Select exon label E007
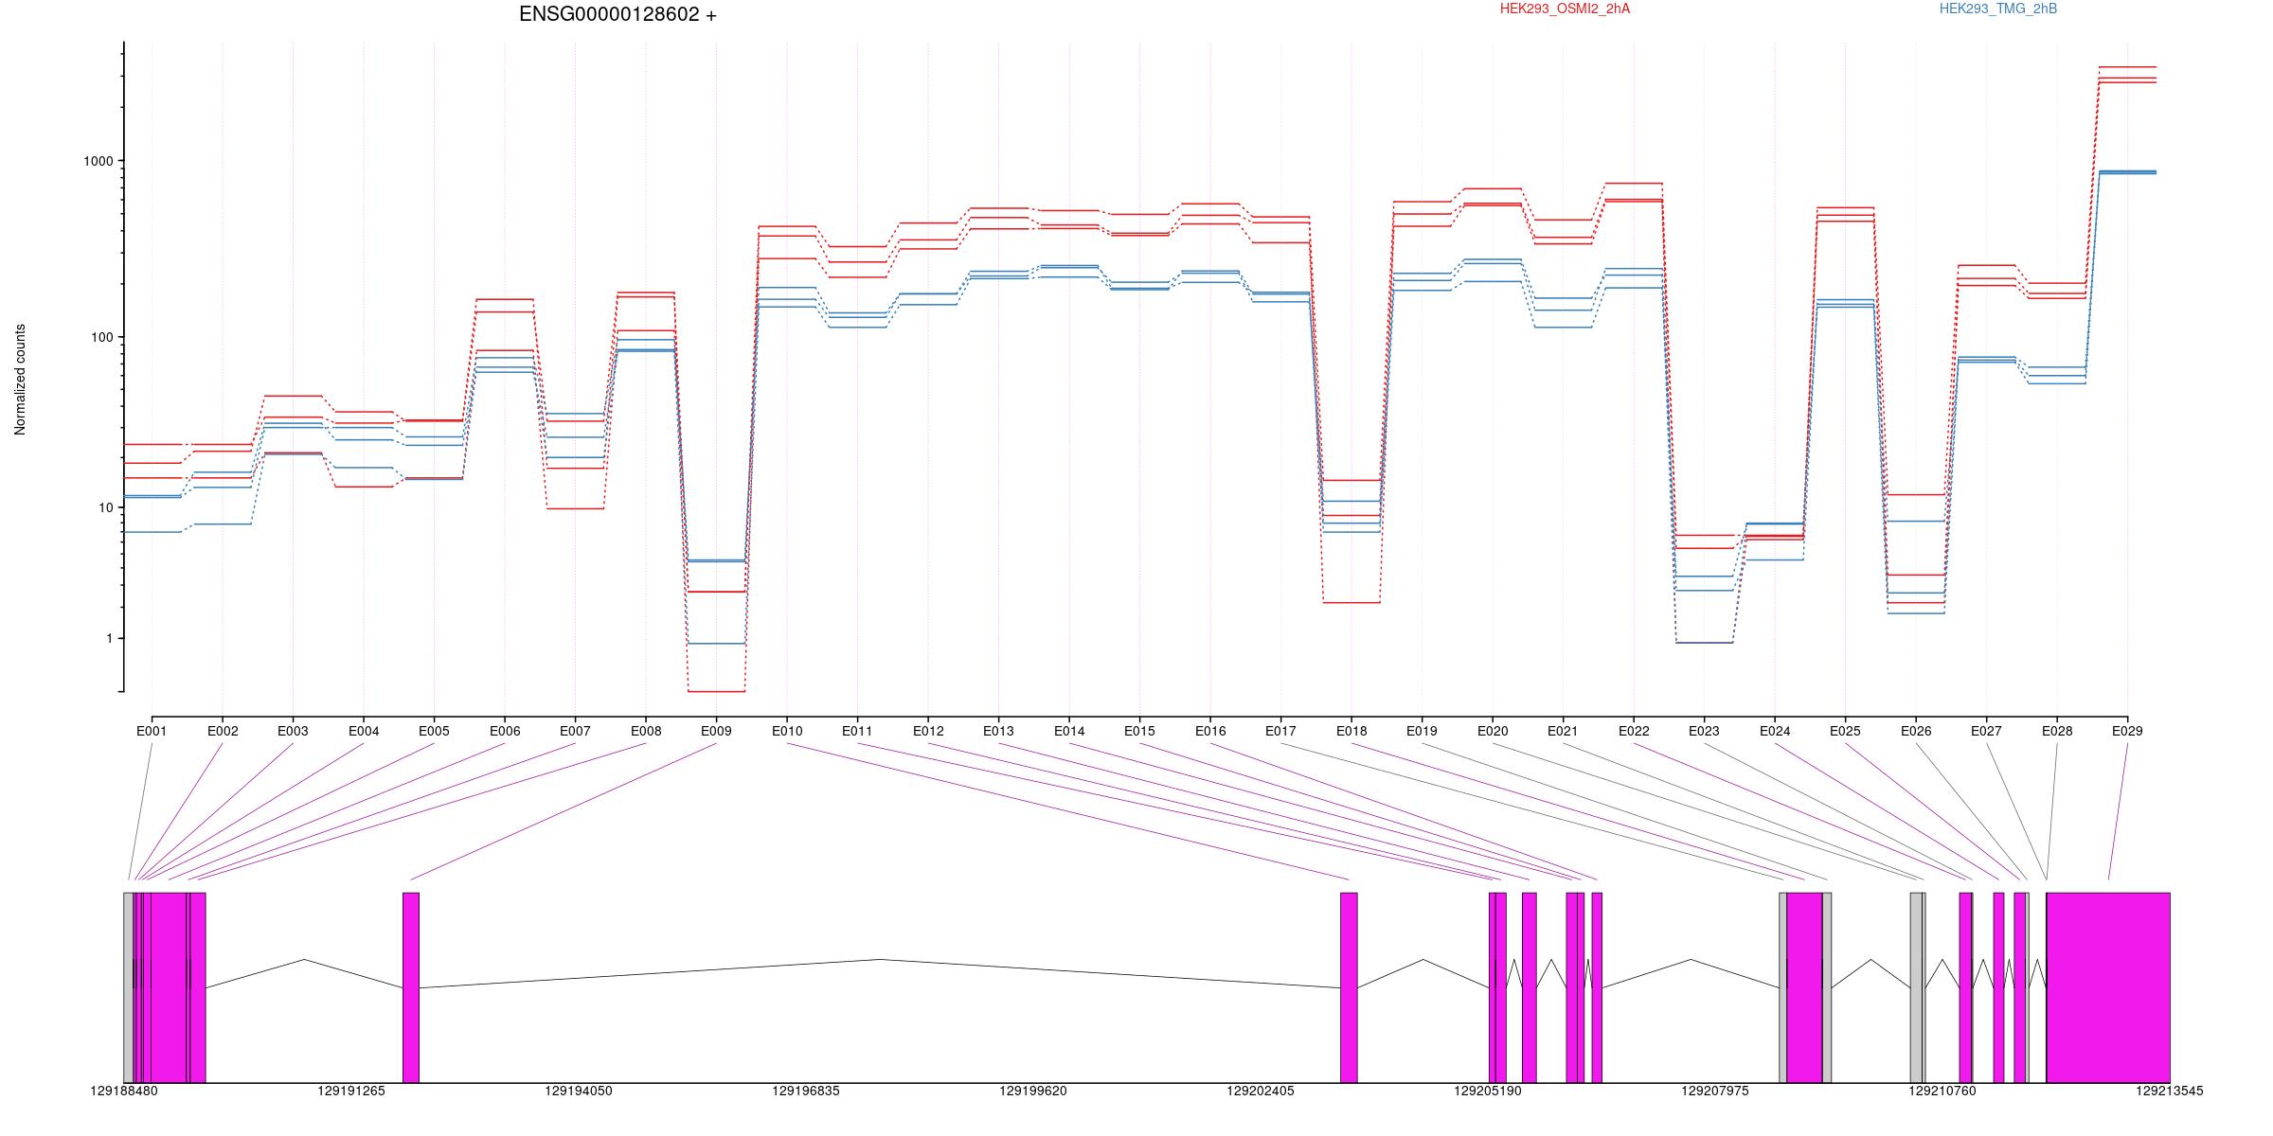This screenshot has width=2273, height=1136. [x=575, y=731]
